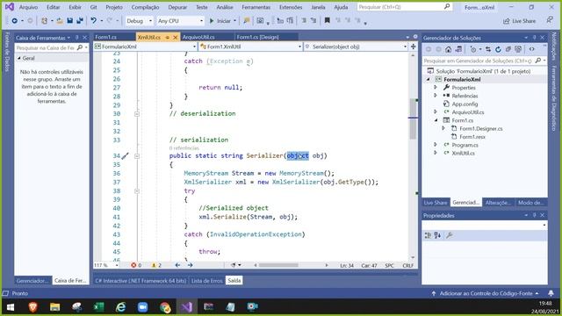
Task: Click the bookmark toggle icon in toolbar
Action: click(327, 21)
